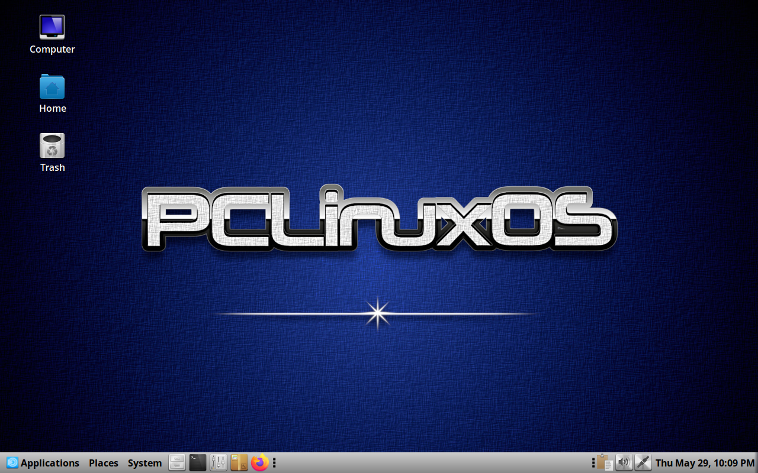The width and height of the screenshot is (758, 473).
Task: Select the 'Trash' icon label text
Action: pyautogui.click(x=52, y=167)
